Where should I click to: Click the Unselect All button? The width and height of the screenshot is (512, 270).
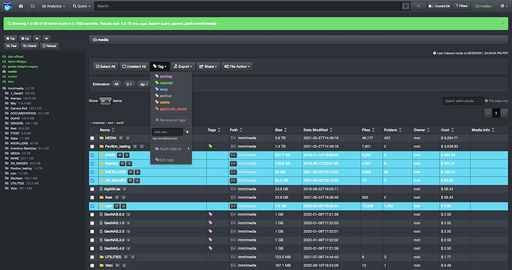click(x=134, y=66)
